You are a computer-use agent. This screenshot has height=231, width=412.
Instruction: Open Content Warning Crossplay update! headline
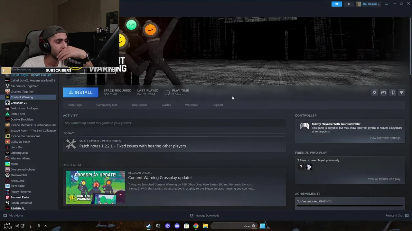[160, 178]
